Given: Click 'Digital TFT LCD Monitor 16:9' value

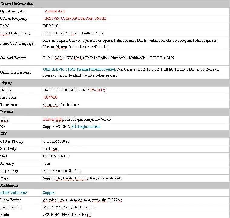Looking at the screenshot, I should (74, 90).
